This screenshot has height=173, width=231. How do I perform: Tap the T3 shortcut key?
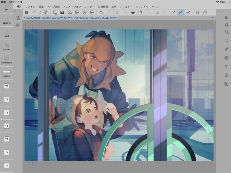point(7,113)
